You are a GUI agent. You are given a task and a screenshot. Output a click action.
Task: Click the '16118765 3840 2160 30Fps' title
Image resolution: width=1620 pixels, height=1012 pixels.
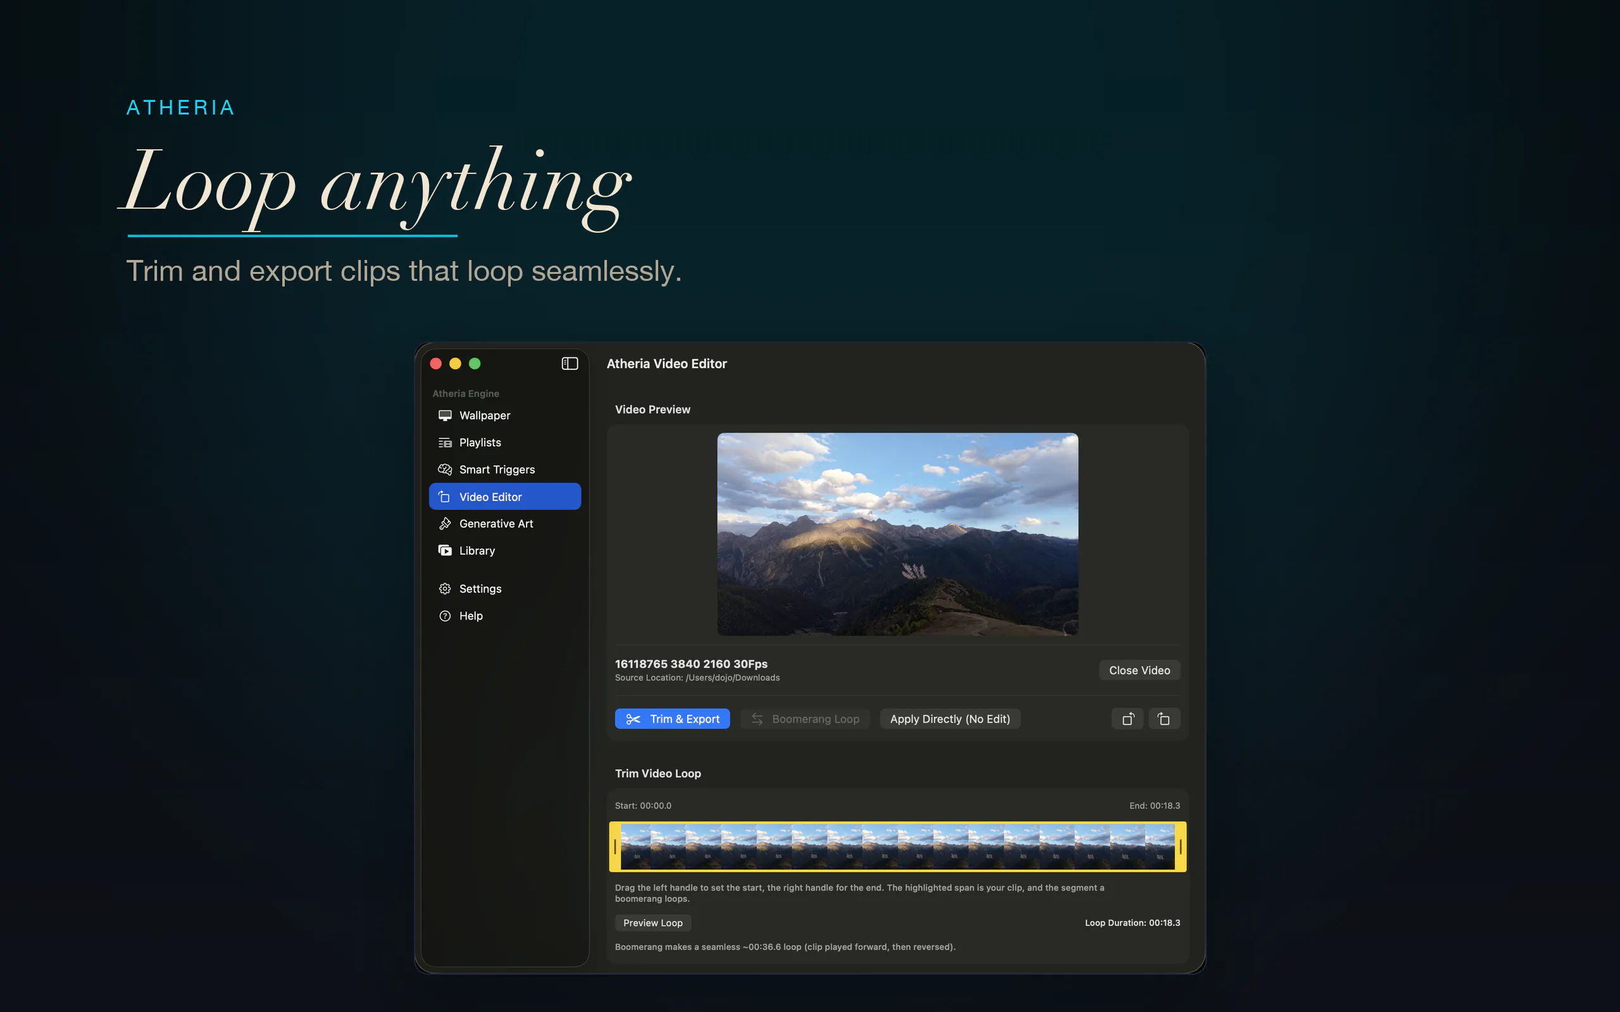692,664
